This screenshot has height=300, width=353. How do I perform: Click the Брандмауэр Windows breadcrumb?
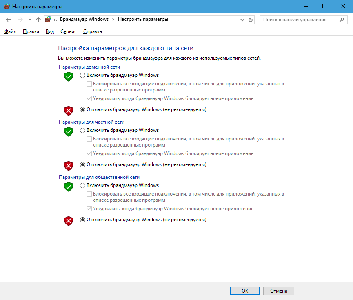click(x=84, y=19)
